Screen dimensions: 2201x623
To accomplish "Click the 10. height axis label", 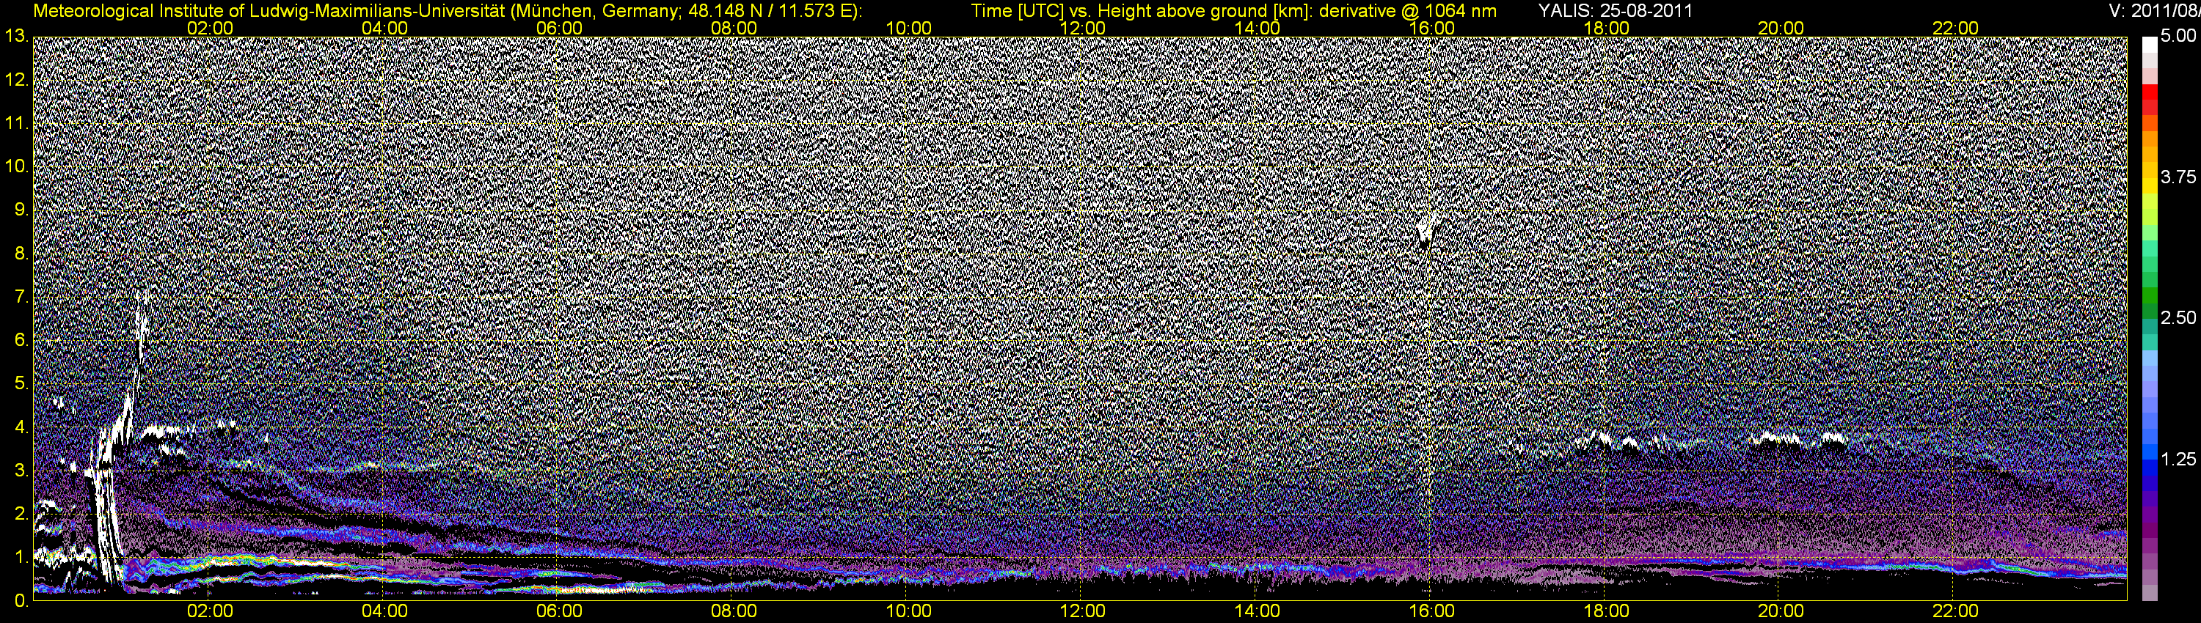I will tap(16, 166).
